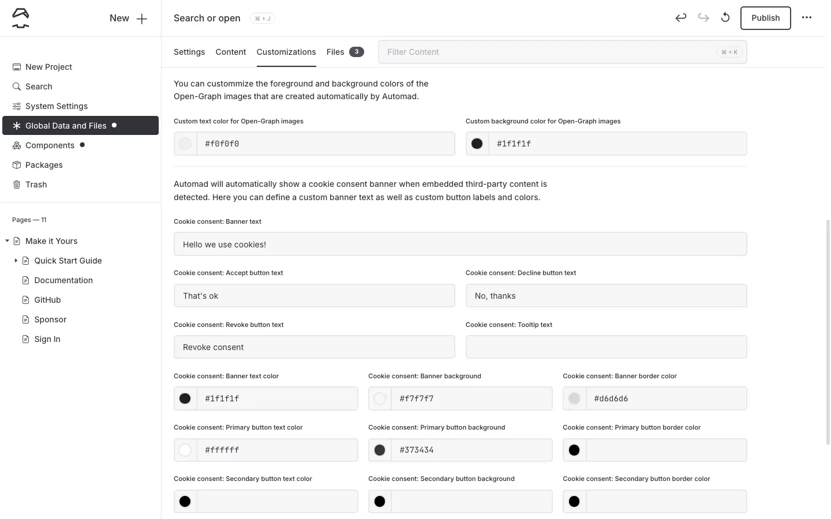Click the Automad logo icon
Viewport: 831px width, 519px height.
click(21, 18)
